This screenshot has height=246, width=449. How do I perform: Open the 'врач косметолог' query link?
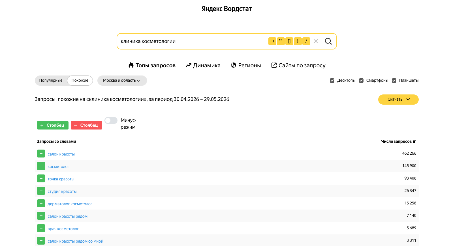pyautogui.click(x=63, y=229)
